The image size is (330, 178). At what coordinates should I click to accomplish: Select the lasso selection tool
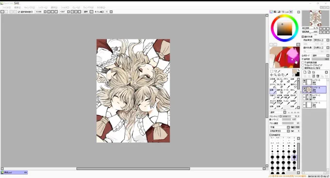pos(275,71)
